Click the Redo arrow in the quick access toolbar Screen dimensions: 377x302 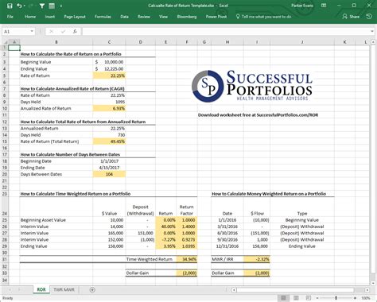click(31, 6)
